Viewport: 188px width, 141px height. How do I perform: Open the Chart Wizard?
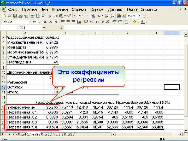tap(119, 16)
